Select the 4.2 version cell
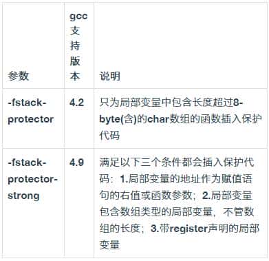This screenshot has height=261, width=269. click(77, 103)
